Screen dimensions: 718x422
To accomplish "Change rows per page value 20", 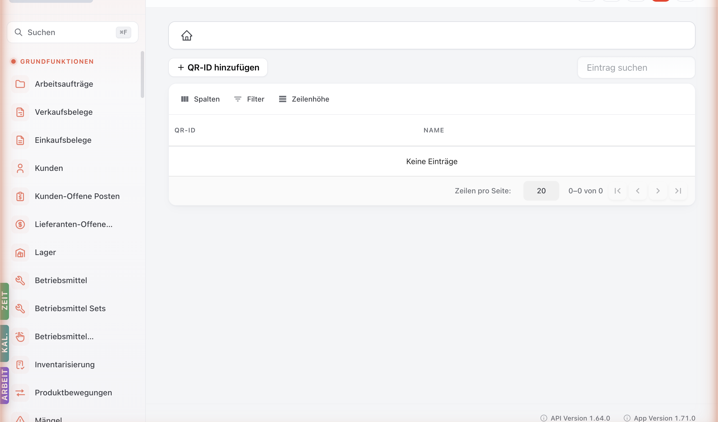I will click(x=541, y=191).
